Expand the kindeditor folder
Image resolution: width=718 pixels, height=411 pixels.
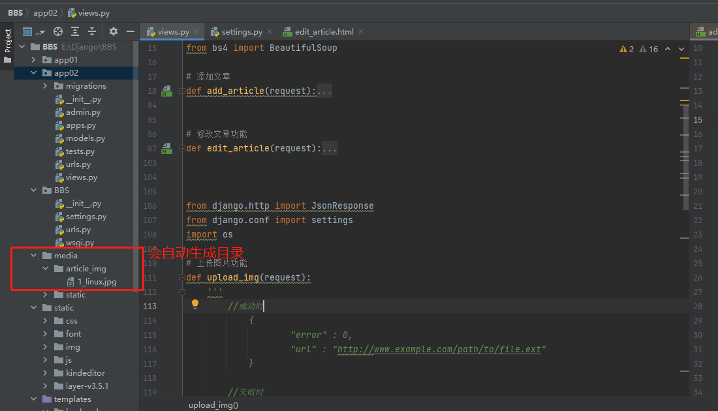point(45,373)
